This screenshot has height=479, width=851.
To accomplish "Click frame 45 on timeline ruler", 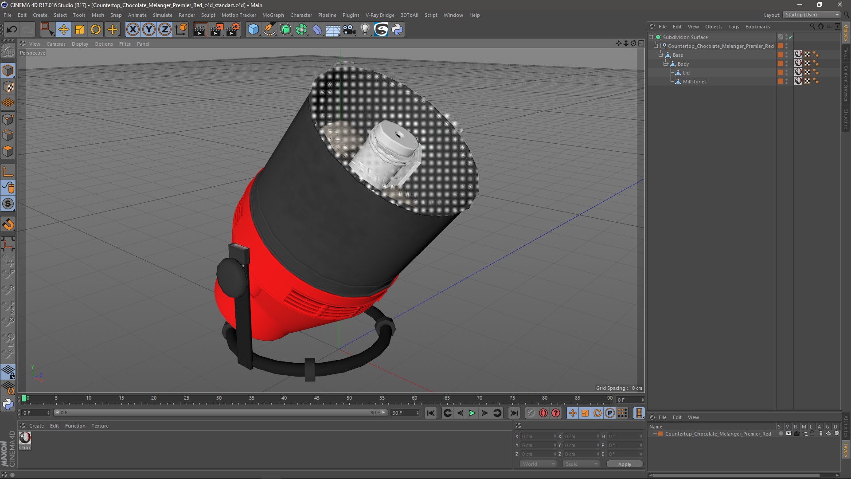I will coord(316,398).
